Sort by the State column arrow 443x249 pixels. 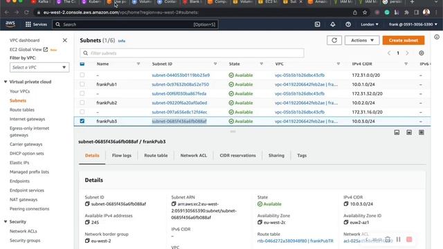coord(262,64)
